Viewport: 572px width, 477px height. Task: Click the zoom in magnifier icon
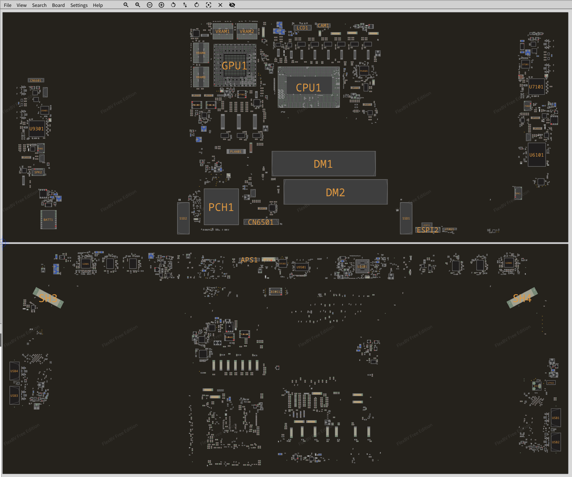(138, 5)
